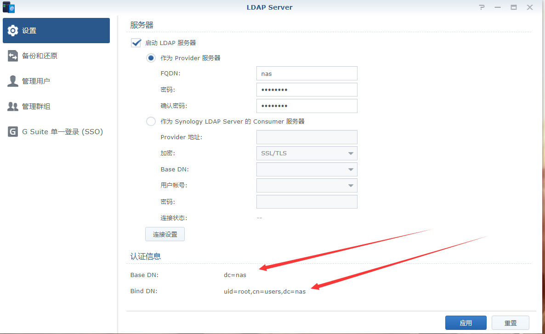
Task: Open help via the question mark icon
Action: tap(482, 7)
